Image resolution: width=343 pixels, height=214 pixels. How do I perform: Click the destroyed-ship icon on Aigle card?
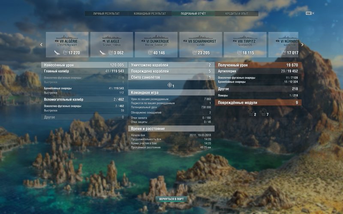click(x=102, y=53)
